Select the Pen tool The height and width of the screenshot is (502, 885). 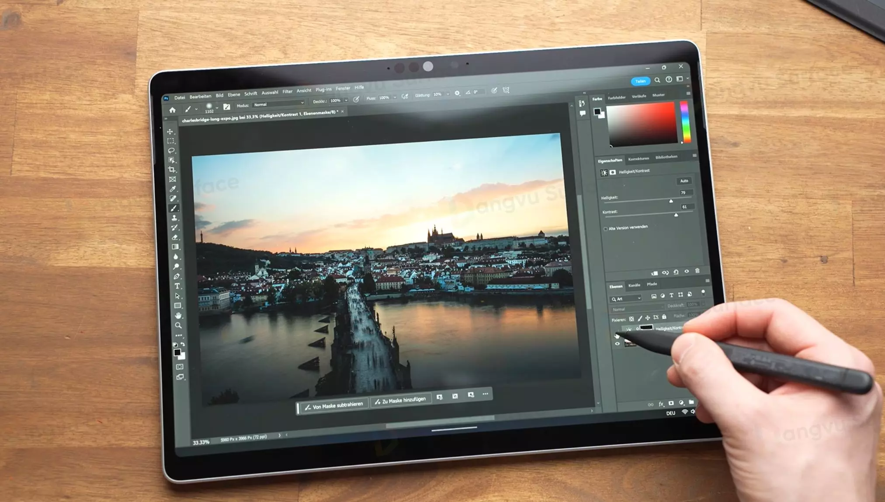177,276
